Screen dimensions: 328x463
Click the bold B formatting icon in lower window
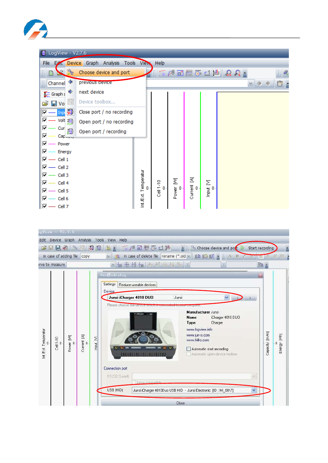coord(237,256)
